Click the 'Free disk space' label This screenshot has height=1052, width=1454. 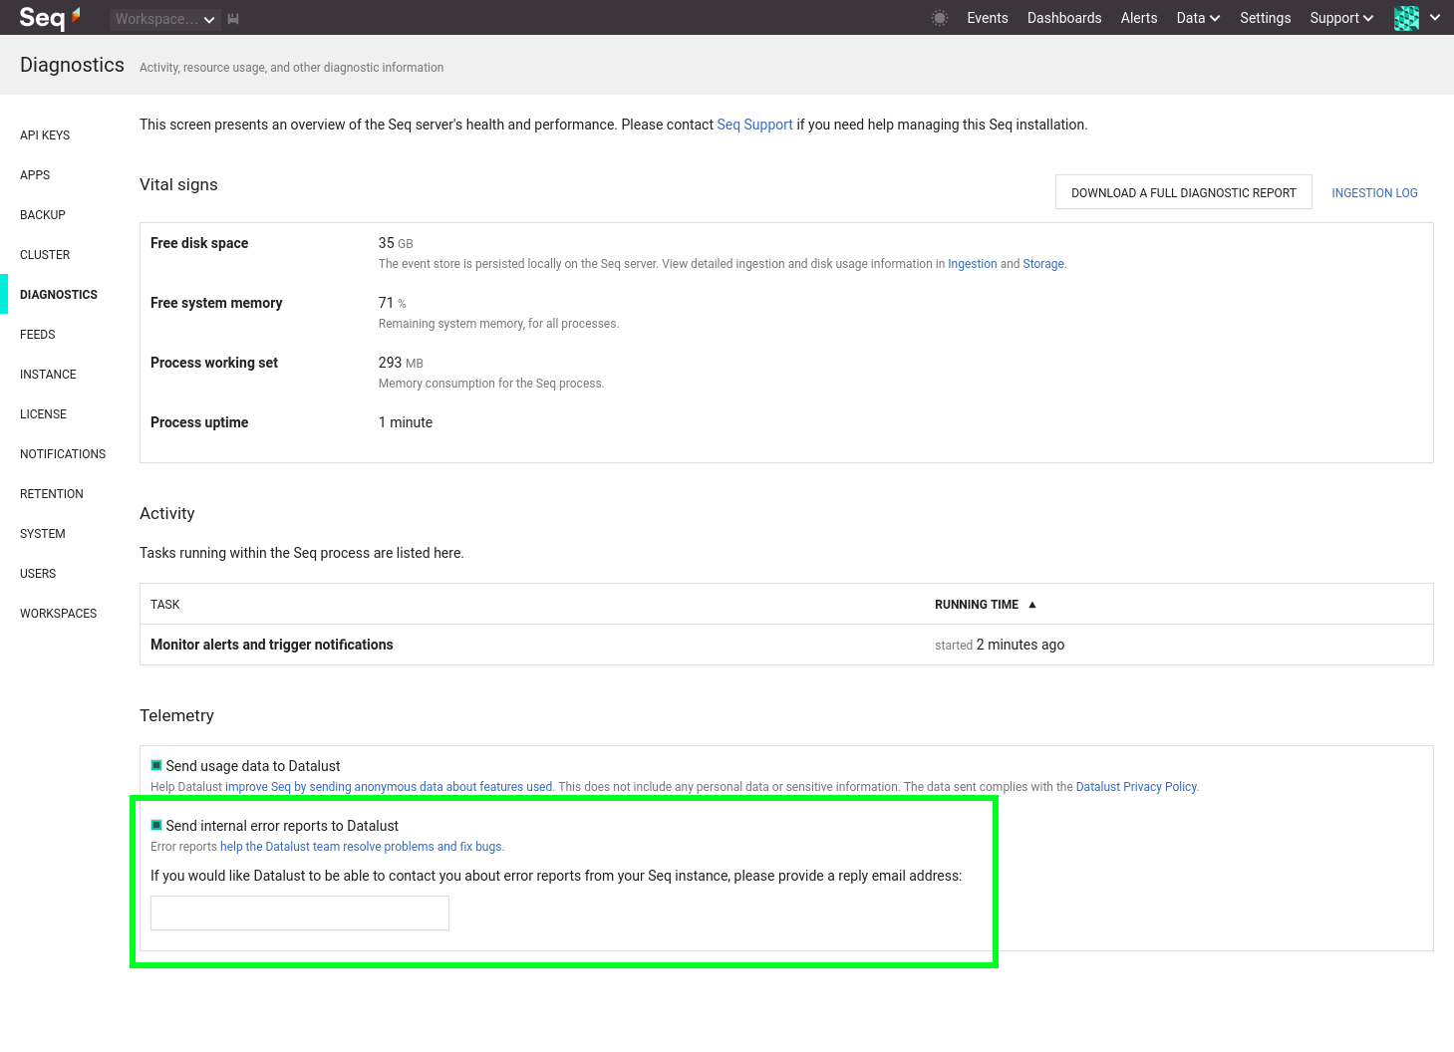click(x=199, y=243)
